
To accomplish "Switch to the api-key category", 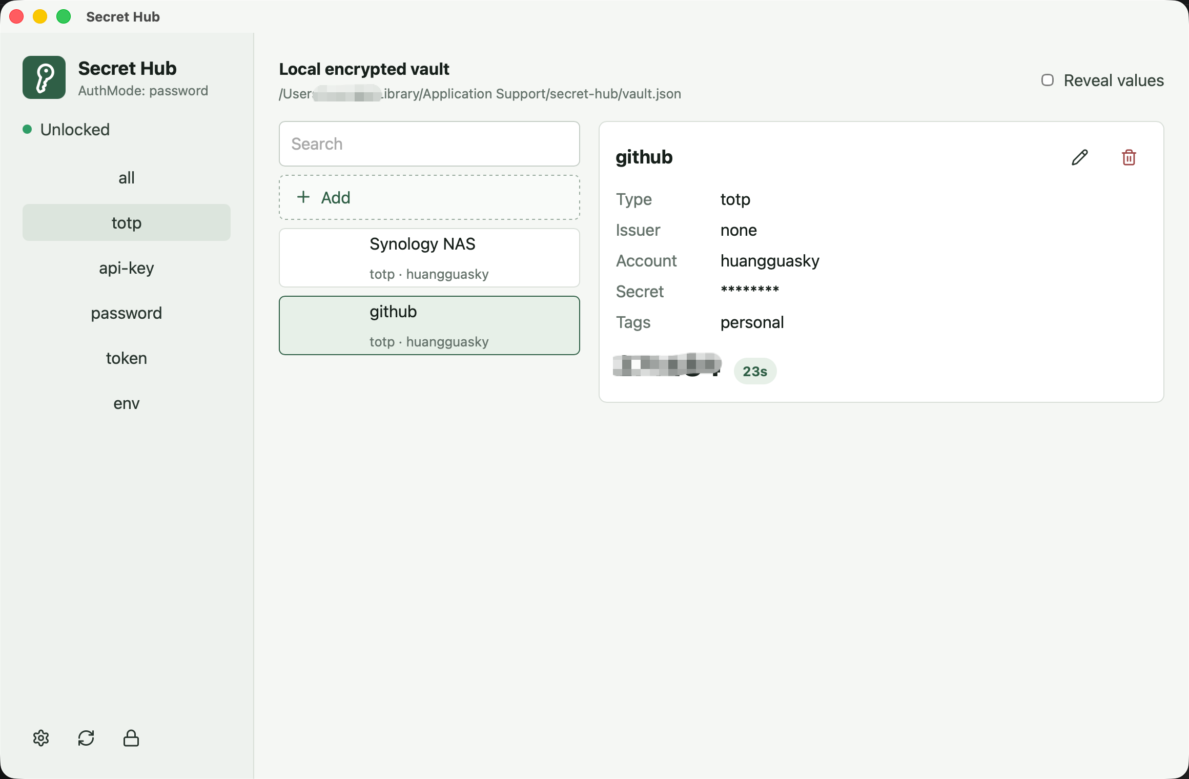I will coord(127,268).
